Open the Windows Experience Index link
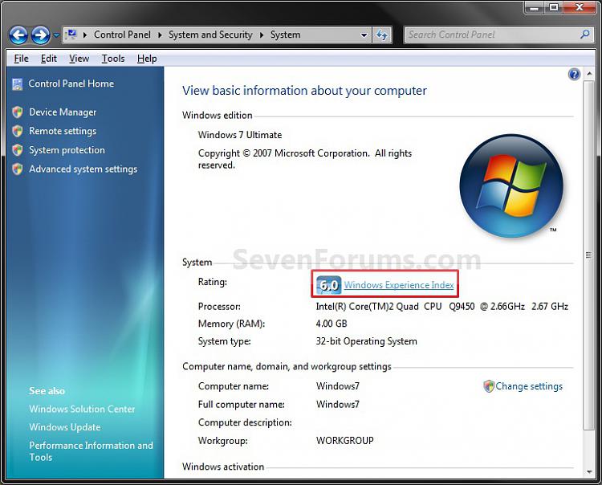This screenshot has width=602, height=485. point(398,285)
